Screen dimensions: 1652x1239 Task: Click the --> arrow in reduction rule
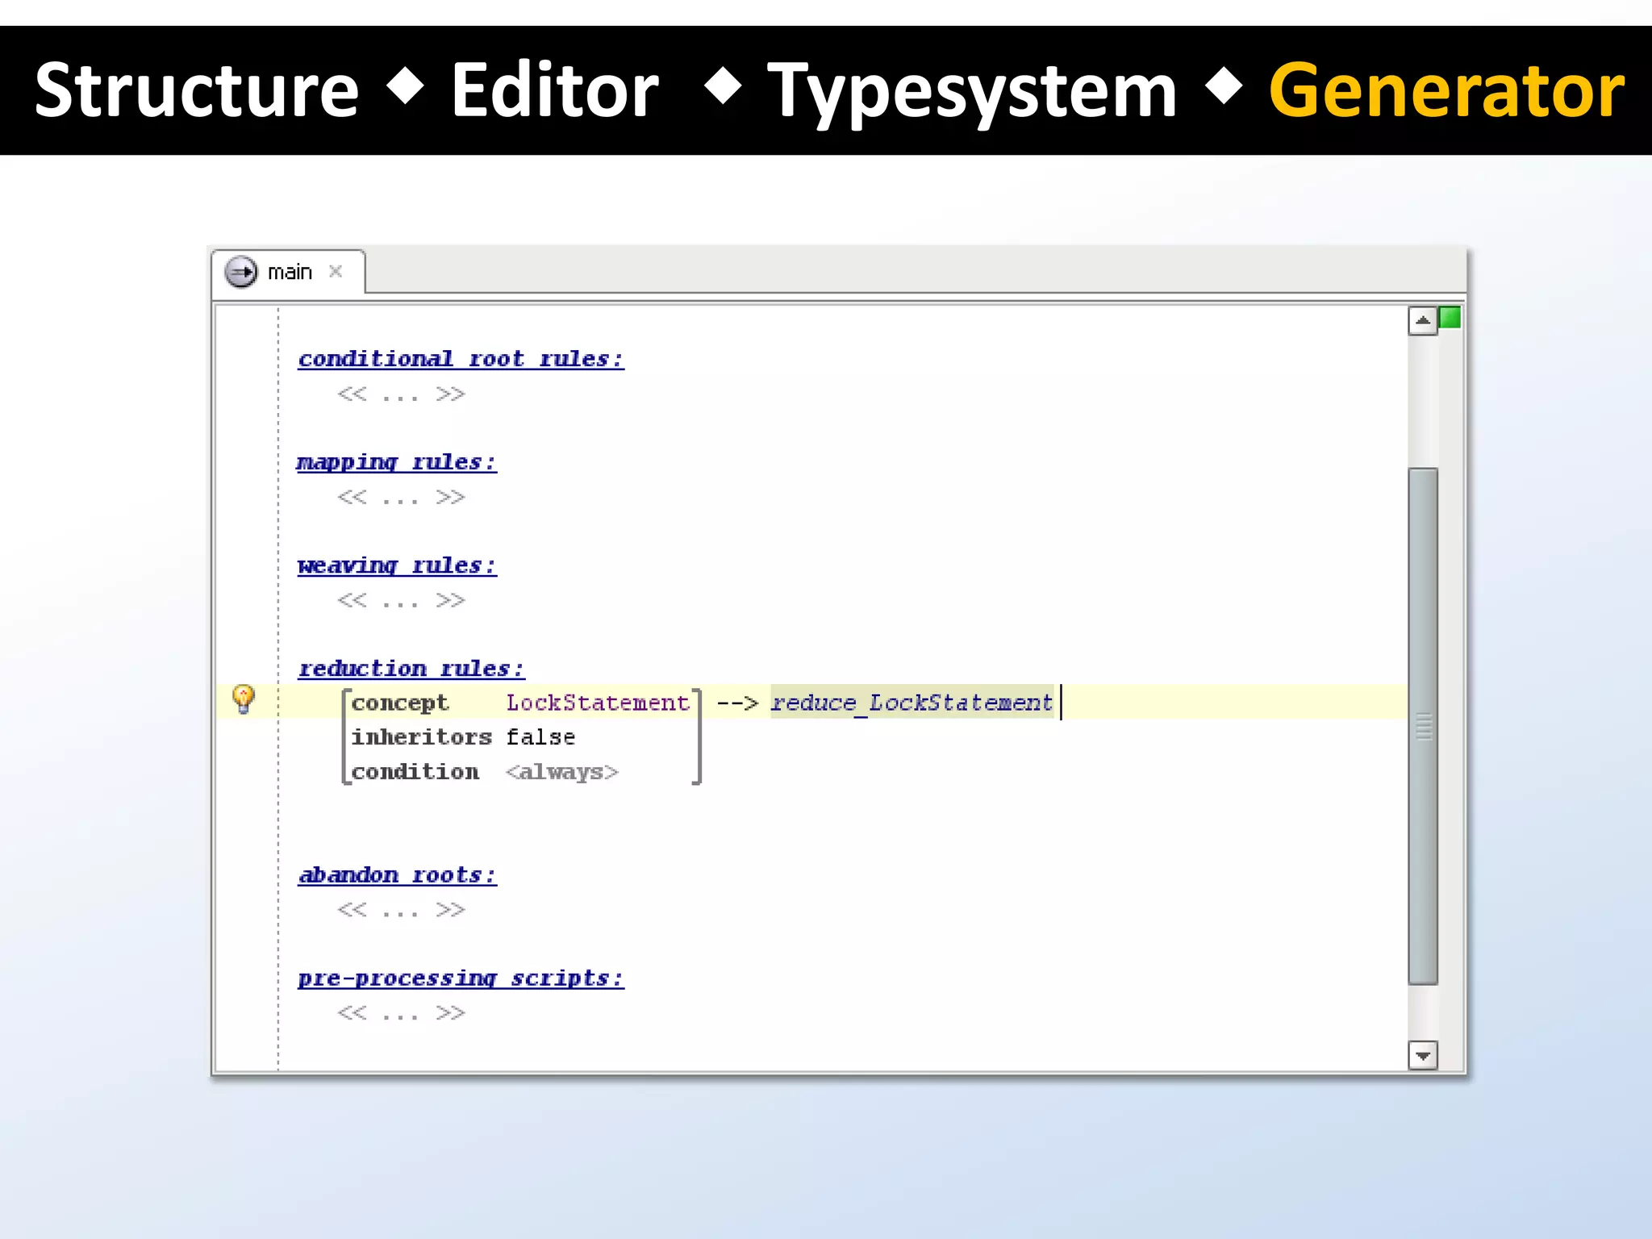737,703
